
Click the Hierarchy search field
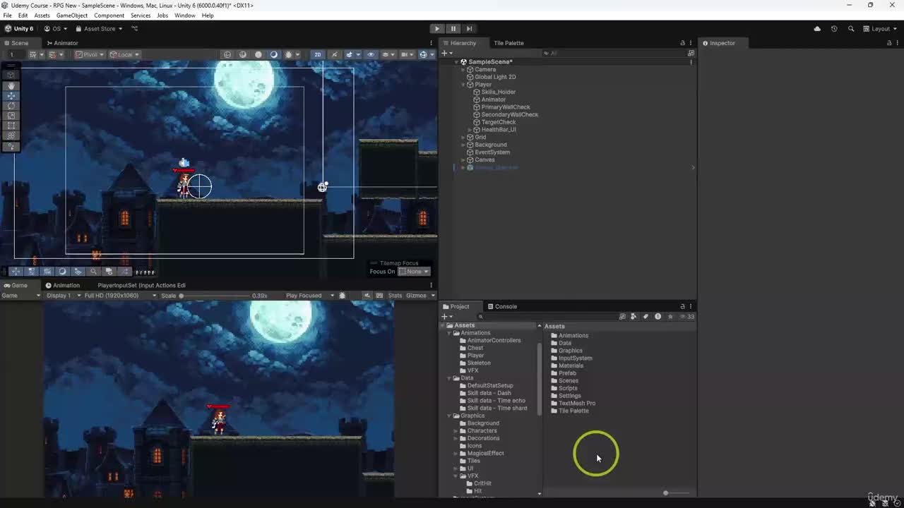click(x=614, y=53)
